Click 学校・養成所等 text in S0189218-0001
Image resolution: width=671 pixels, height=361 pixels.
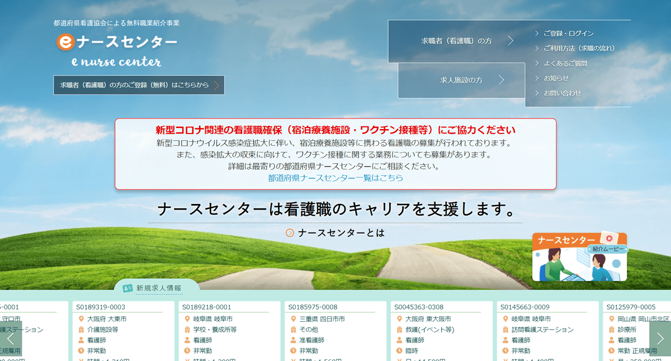(215, 330)
